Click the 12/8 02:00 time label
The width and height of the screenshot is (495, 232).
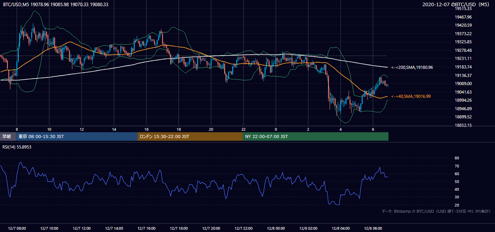click(x=308, y=229)
